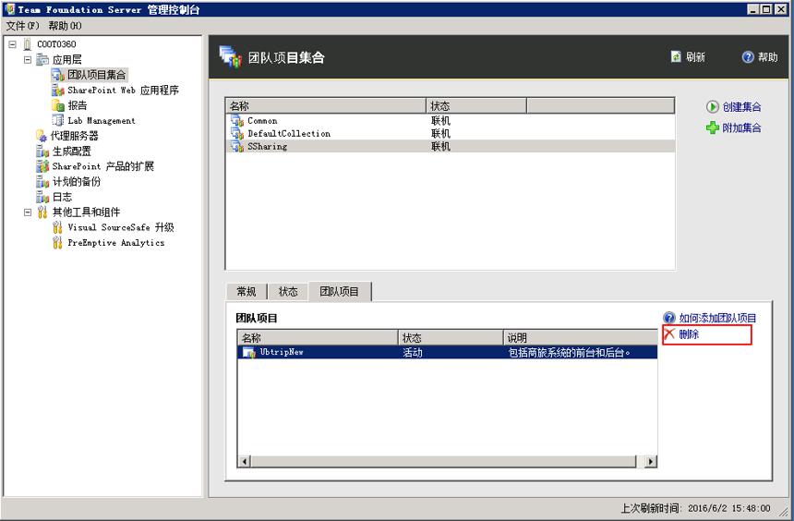This screenshot has height=521, width=794.
Task: Open the 文件(F) menu
Action: [x=22, y=25]
